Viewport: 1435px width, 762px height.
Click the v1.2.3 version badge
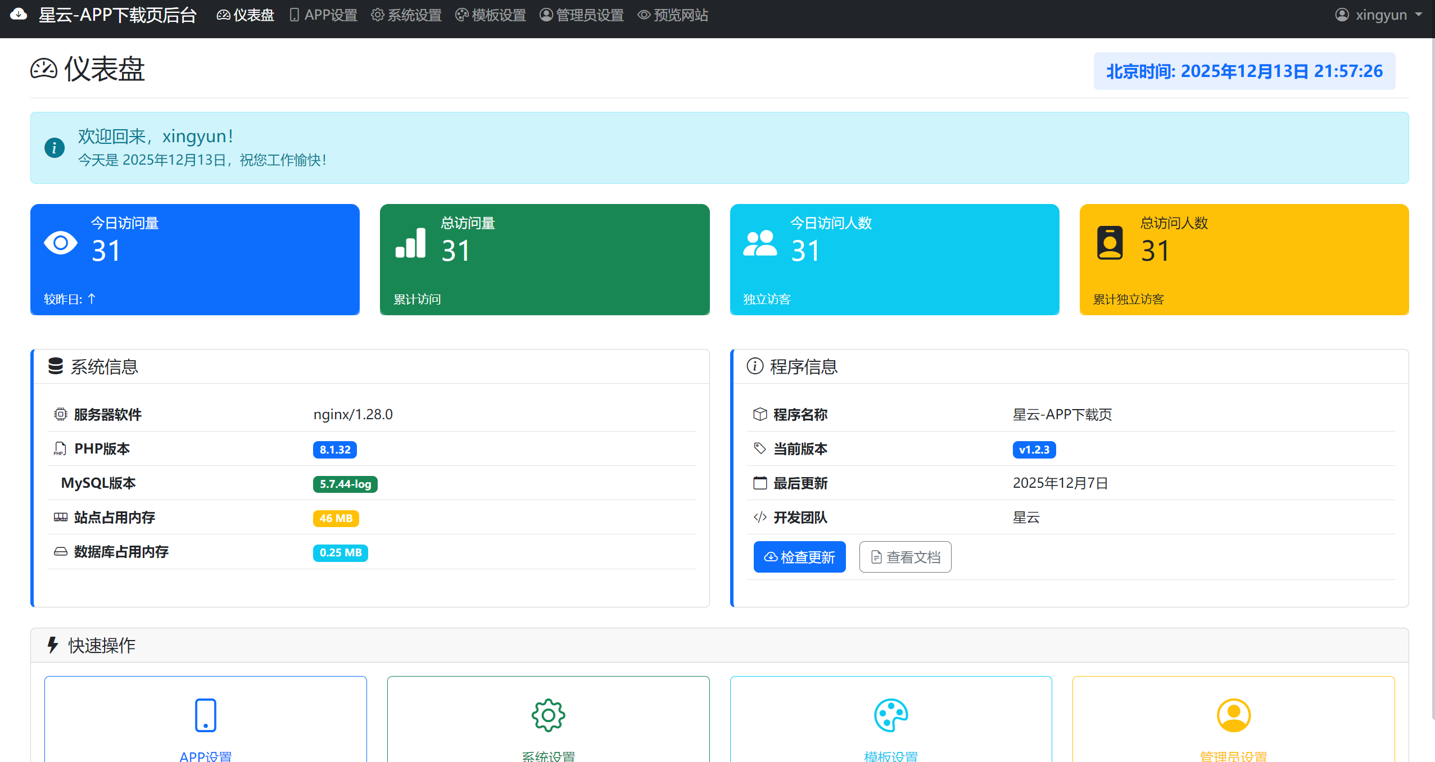(1034, 449)
